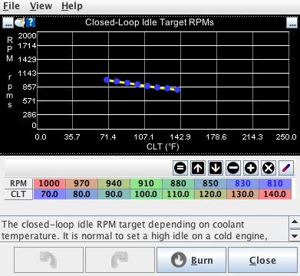The image size is (300, 276).
Task: Select the RPM cell 830
Action: click(242, 183)
